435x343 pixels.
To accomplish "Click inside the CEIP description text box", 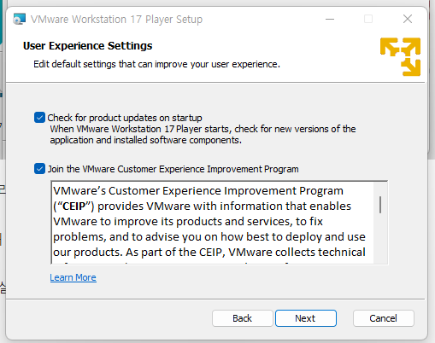I will tap(213, 223).
